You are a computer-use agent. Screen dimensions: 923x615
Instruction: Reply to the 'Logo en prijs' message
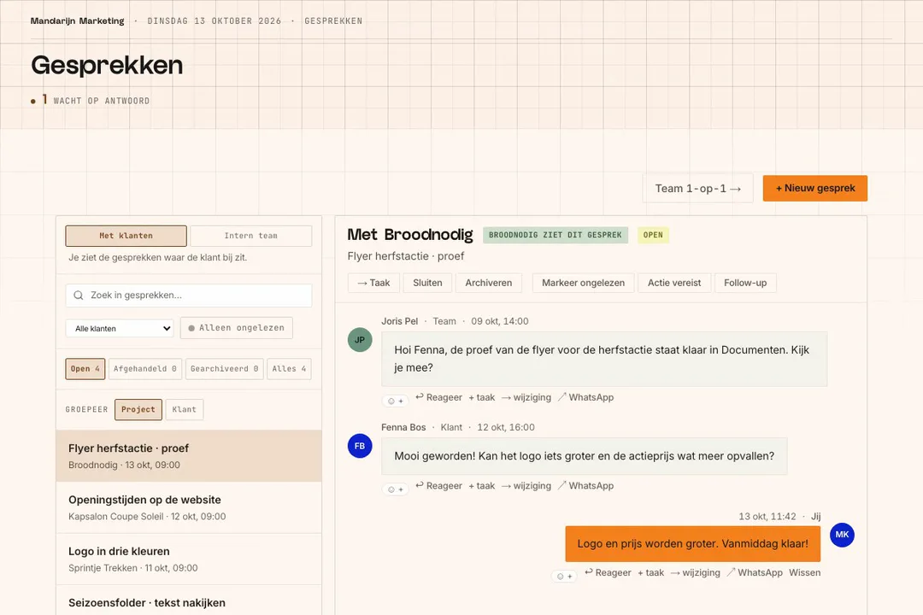608,572
